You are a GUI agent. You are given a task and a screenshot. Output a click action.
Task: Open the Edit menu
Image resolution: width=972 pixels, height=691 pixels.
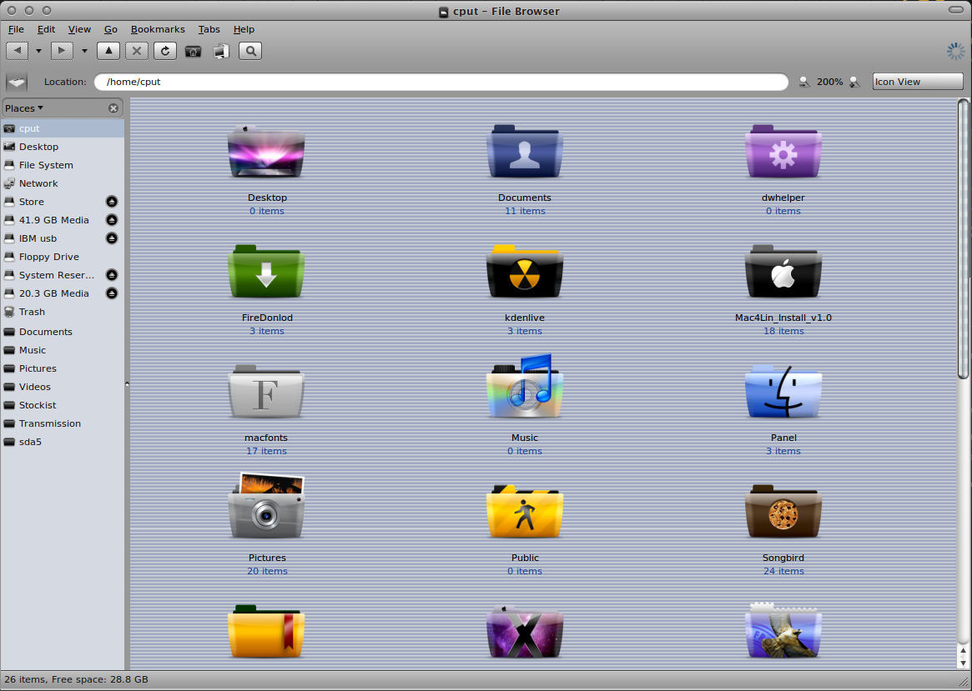tap(46, 29)
